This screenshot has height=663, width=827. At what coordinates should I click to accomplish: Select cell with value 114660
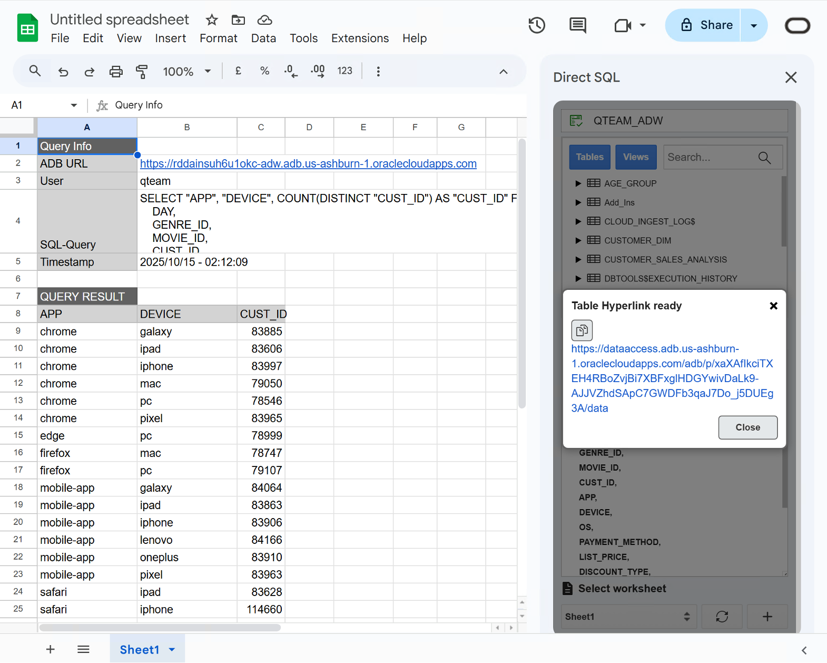pyautogui.click(x=261, y=609)
